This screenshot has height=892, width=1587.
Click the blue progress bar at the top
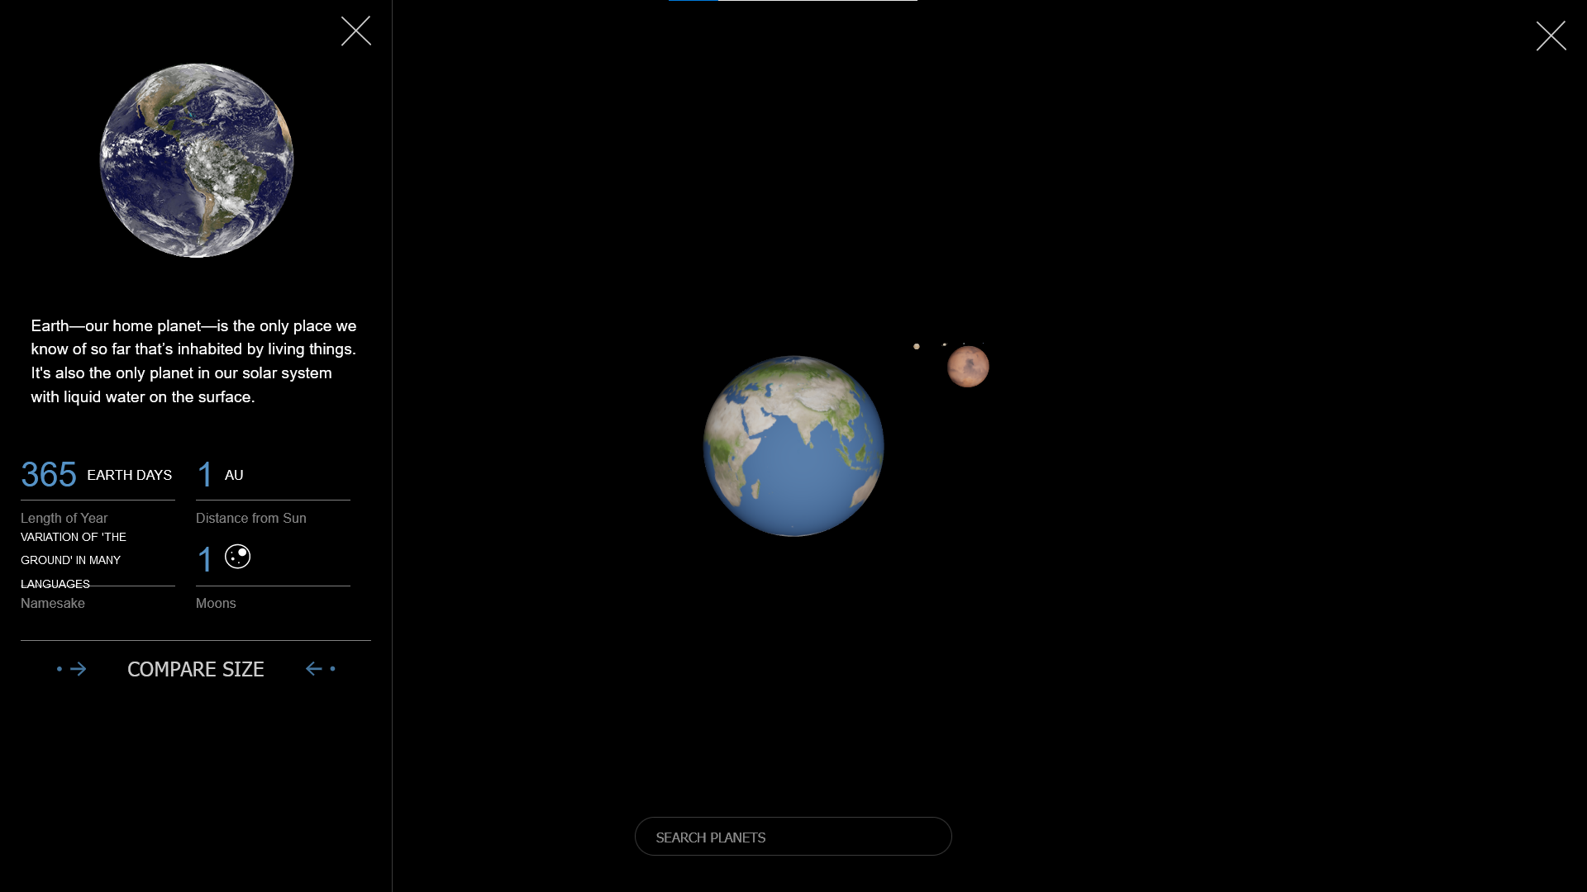point(694,2)
